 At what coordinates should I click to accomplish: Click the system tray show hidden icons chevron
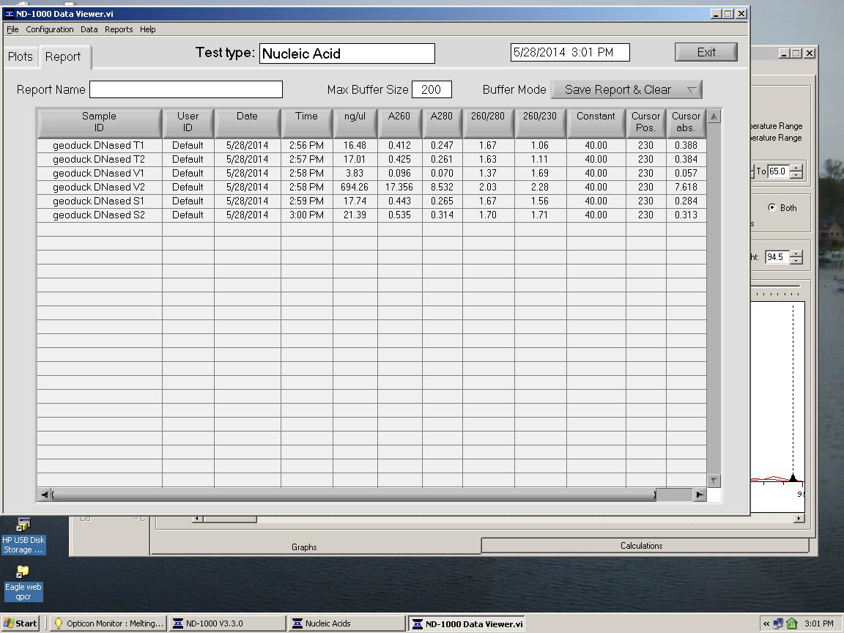[766, 623]
